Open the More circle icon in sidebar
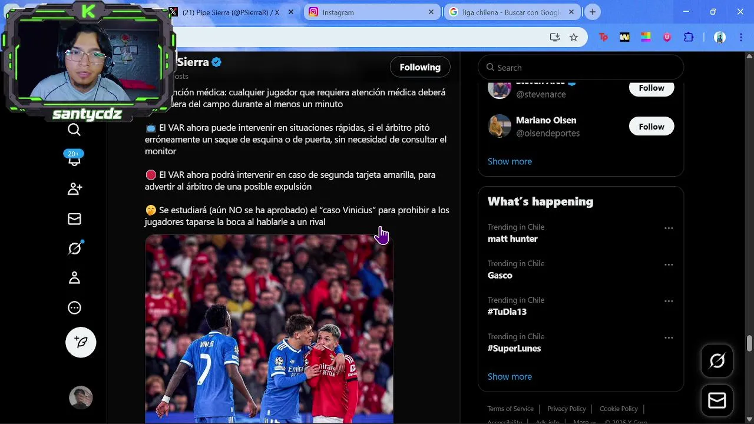Viewport: 754px width, 424px height. 75,307
